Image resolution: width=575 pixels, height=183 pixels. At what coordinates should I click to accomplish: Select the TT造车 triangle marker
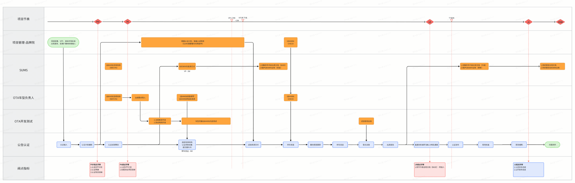click(452, 20)
